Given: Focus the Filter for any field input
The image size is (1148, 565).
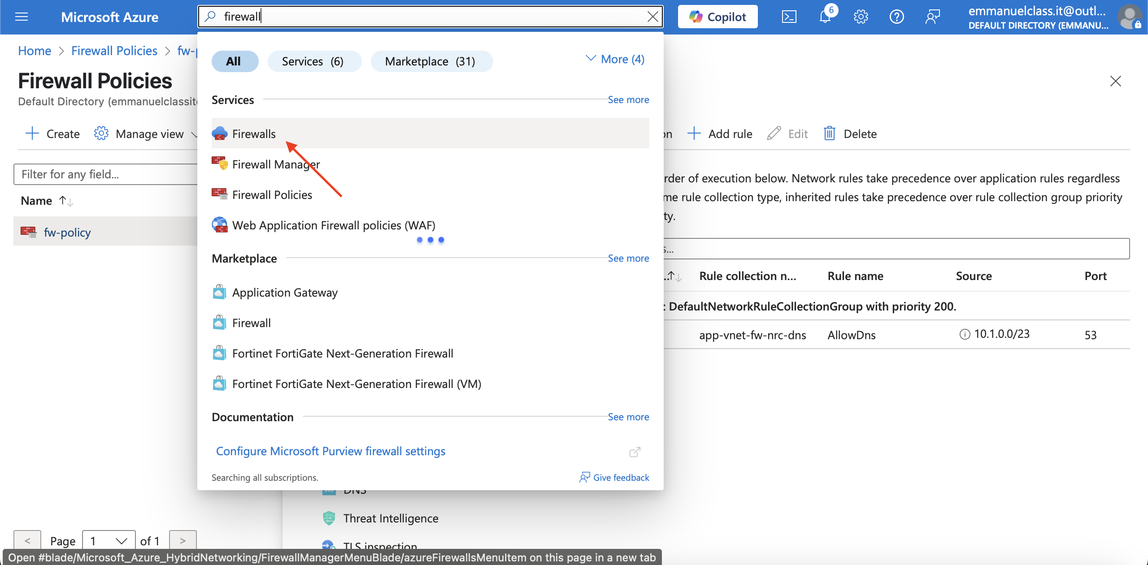Looking at the screenshot, I should tap(106, 174).
